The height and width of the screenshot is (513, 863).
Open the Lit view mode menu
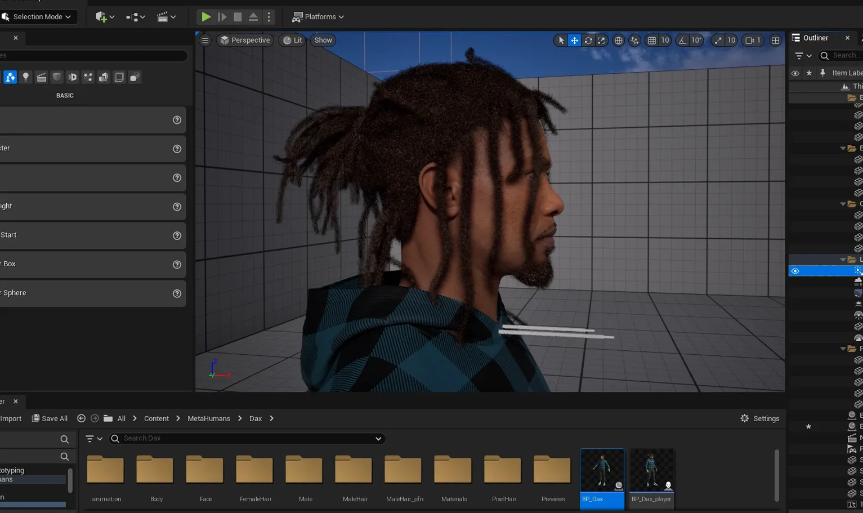pos(292,40)
